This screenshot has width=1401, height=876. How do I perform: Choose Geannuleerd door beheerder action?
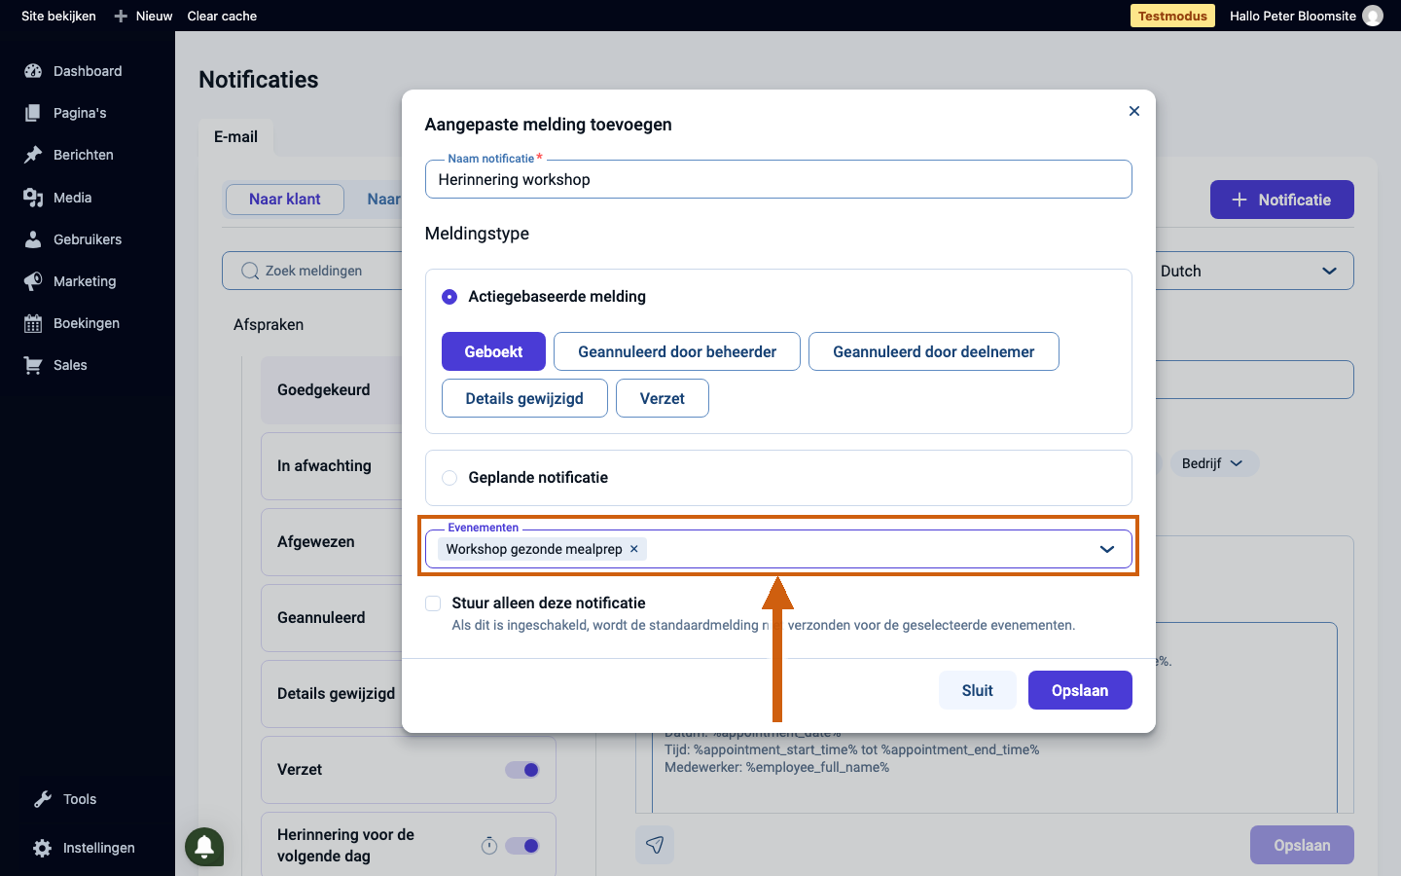click(x=677, y=351)
